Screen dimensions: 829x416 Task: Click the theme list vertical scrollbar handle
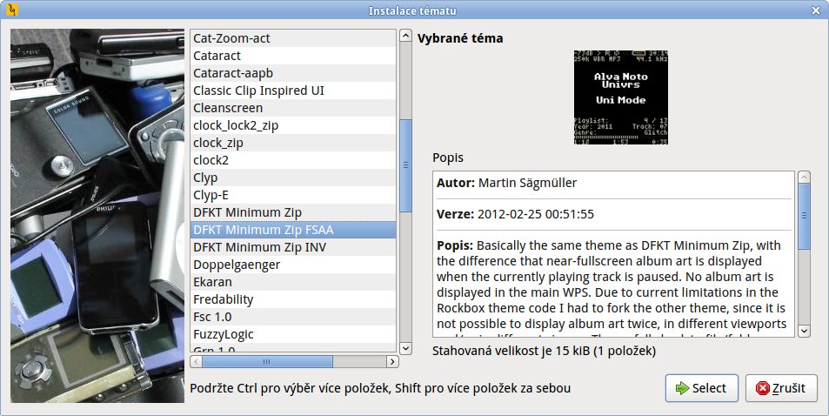pos(405,164)
